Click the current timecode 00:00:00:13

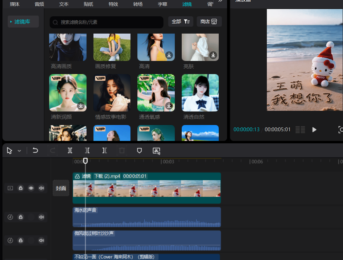tap(246, 129)
